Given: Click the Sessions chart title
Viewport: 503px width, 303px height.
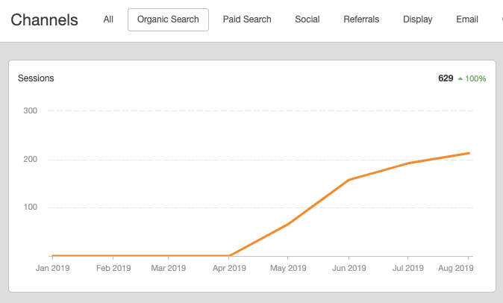Looking at the screenshot, I should [36, 78].
